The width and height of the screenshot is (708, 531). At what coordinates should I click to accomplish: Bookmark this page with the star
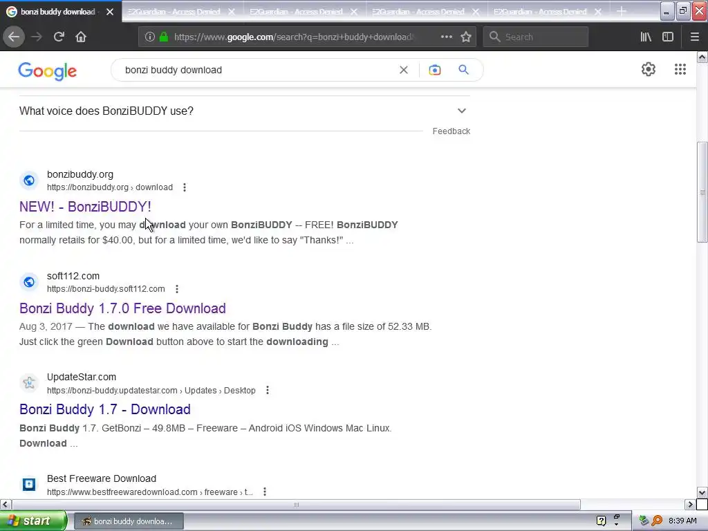point(466,37)
